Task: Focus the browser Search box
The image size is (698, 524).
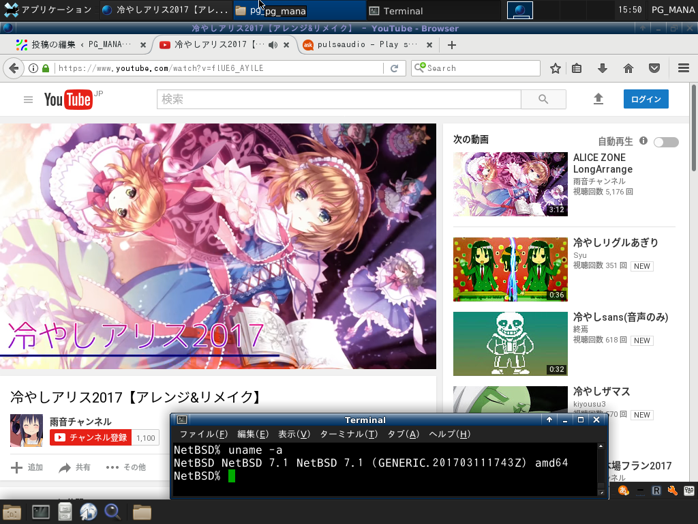Action: [475, 68]
